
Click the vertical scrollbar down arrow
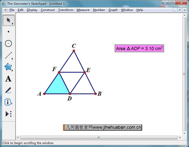click(x=184, y=133)
